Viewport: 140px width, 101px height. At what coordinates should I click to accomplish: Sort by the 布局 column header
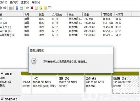31,15
